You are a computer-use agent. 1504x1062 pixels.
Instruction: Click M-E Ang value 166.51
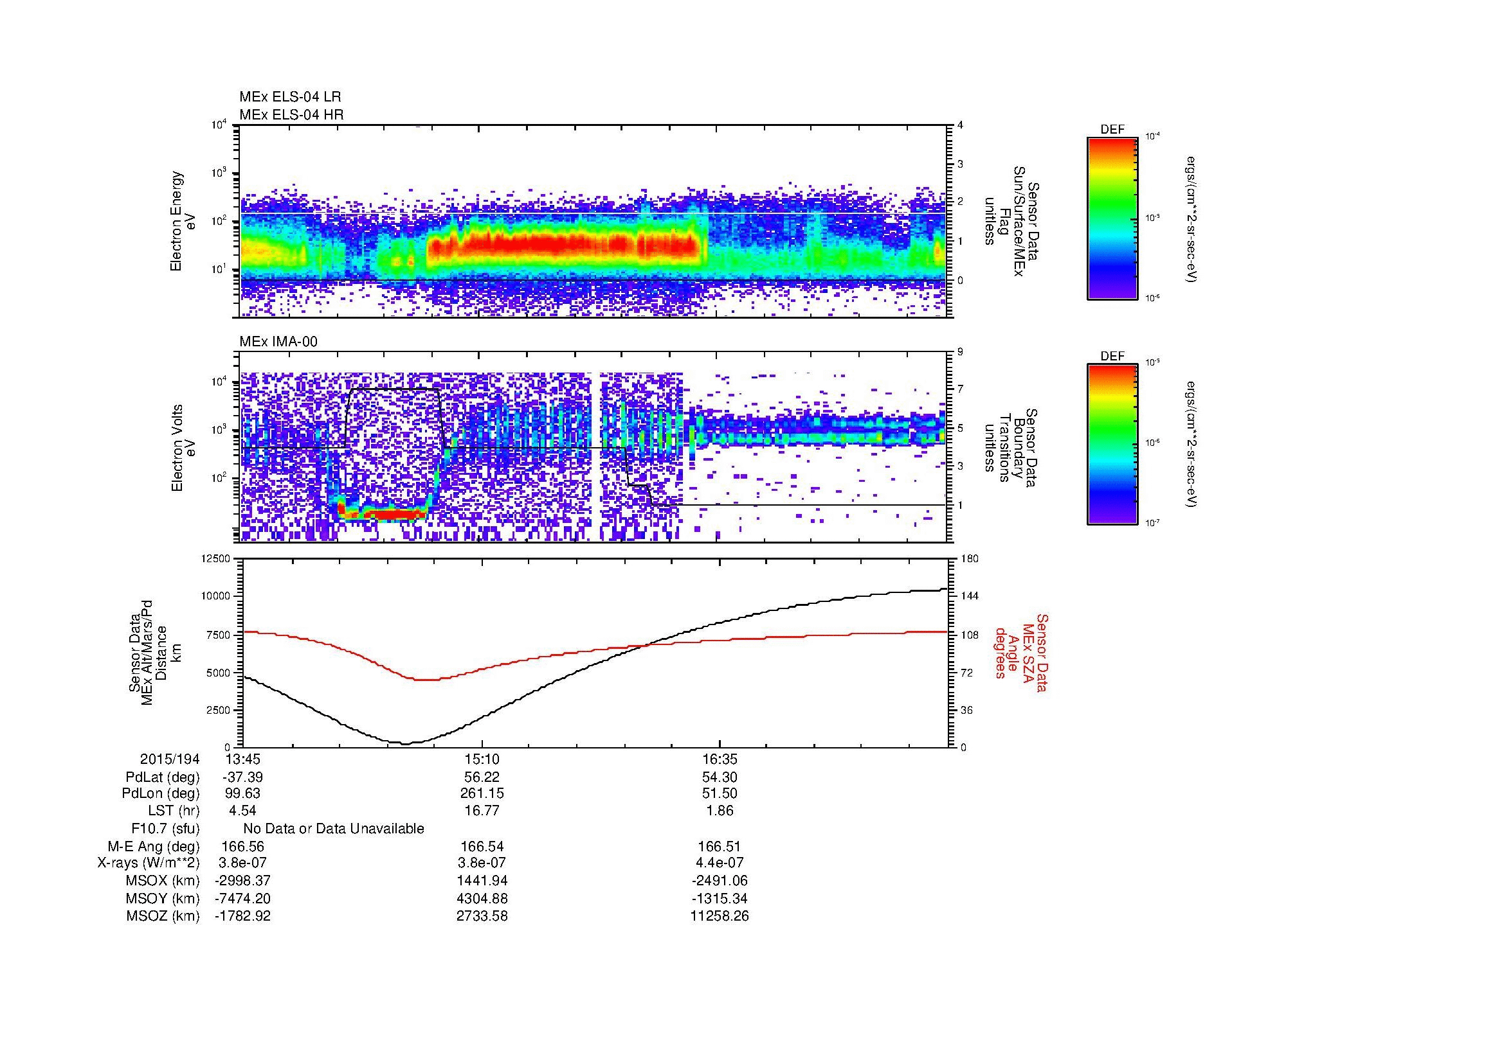720,847
